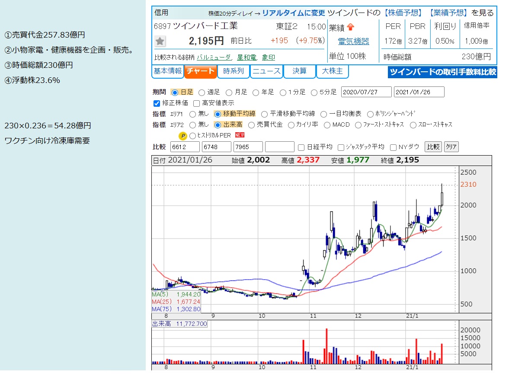
Task: Open the 株価予想 link
Action: pos(403,13)
